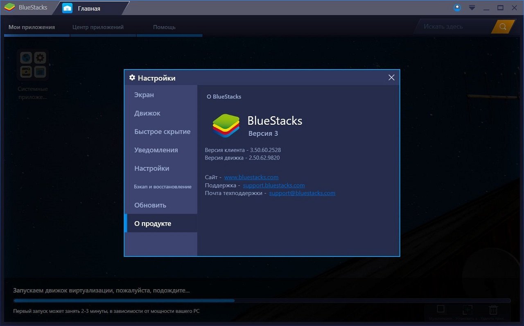This screenshot has height=326, width=524.
Task: Open Быстрое скрытие settings section
Action: pos(162,132)
